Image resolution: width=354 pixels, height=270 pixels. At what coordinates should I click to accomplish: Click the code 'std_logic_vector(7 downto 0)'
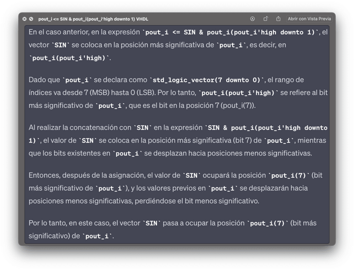pyautogui.click(x=207, y=80)
